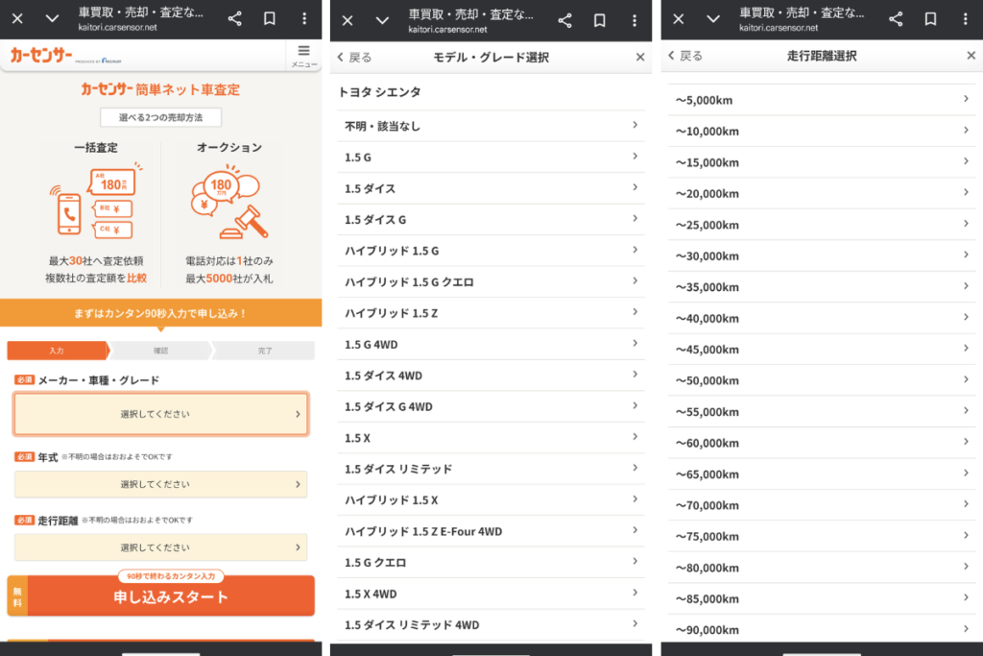Close the 走行距離選択 panel with its X
Image resolution: width=983 pixels, height=656 pixels.
pyautogui.click(x=971, y=56)
